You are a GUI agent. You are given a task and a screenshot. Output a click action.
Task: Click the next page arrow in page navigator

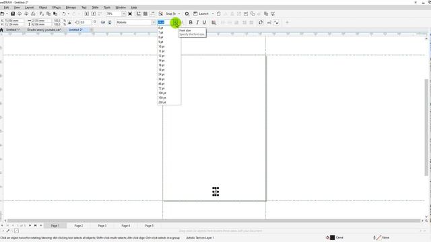(30, 226)
